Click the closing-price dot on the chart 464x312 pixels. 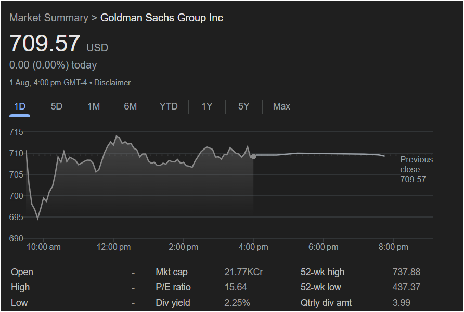click(254, 156)
